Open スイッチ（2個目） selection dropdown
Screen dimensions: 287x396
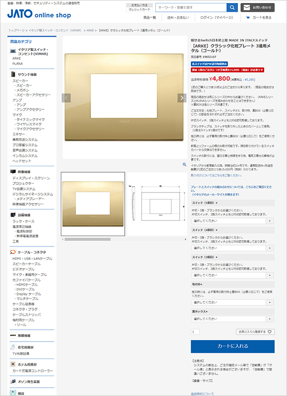pyautogui.click(x=233, y=248)
